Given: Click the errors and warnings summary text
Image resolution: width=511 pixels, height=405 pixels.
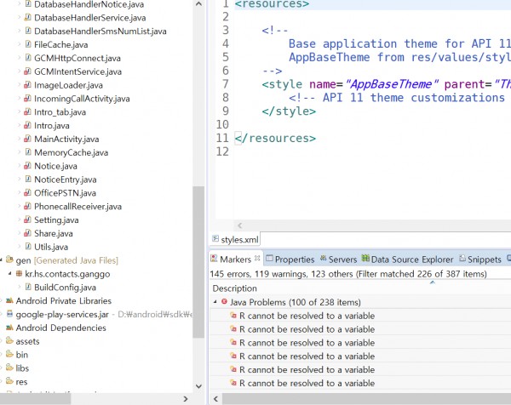Looking at the screenshot, I should click(x=348, y=274).
